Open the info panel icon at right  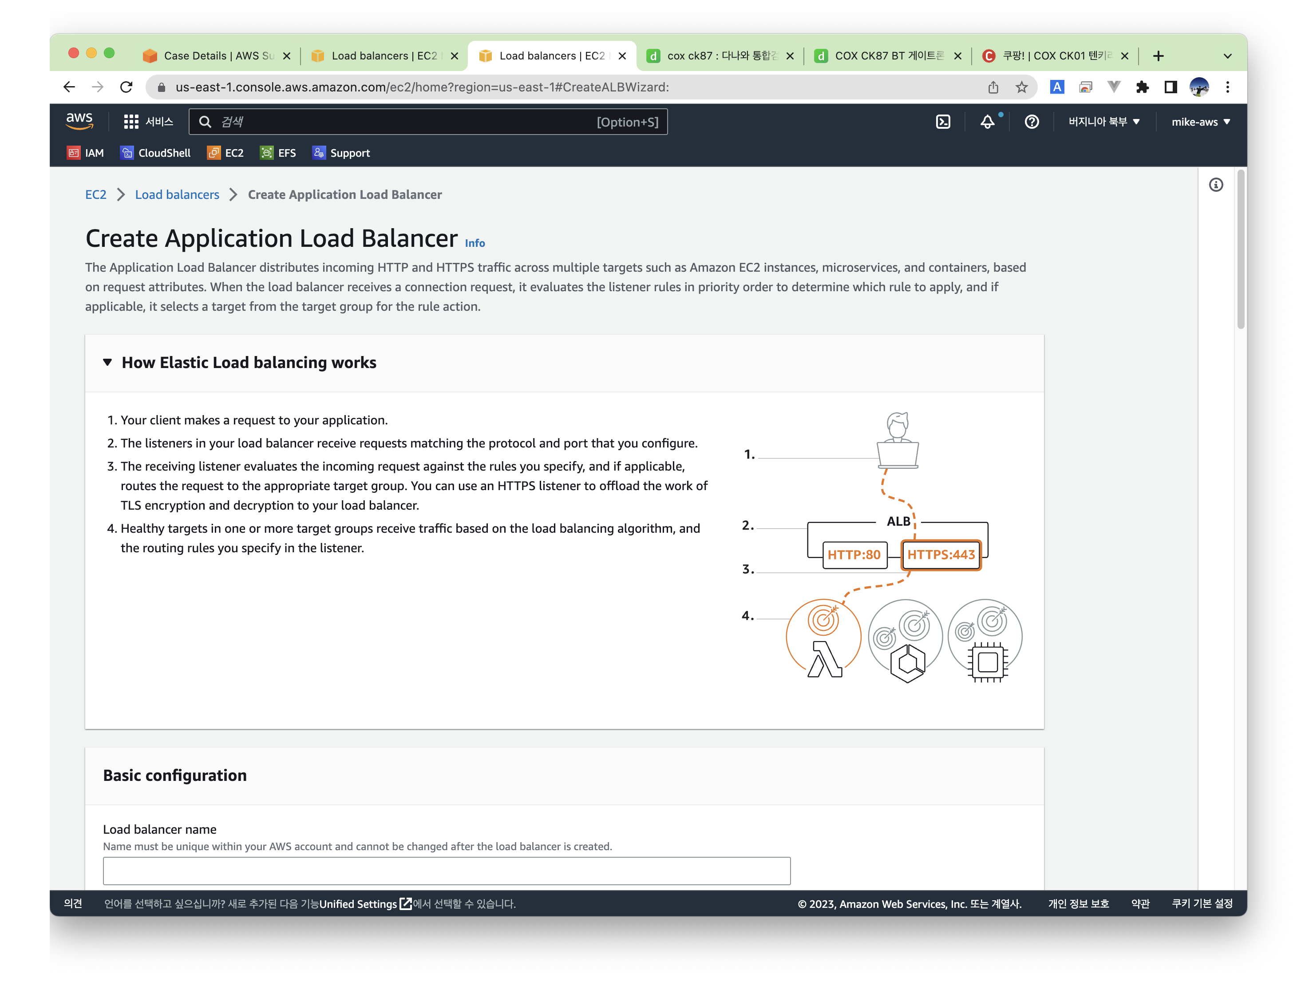pos(1215,185)
